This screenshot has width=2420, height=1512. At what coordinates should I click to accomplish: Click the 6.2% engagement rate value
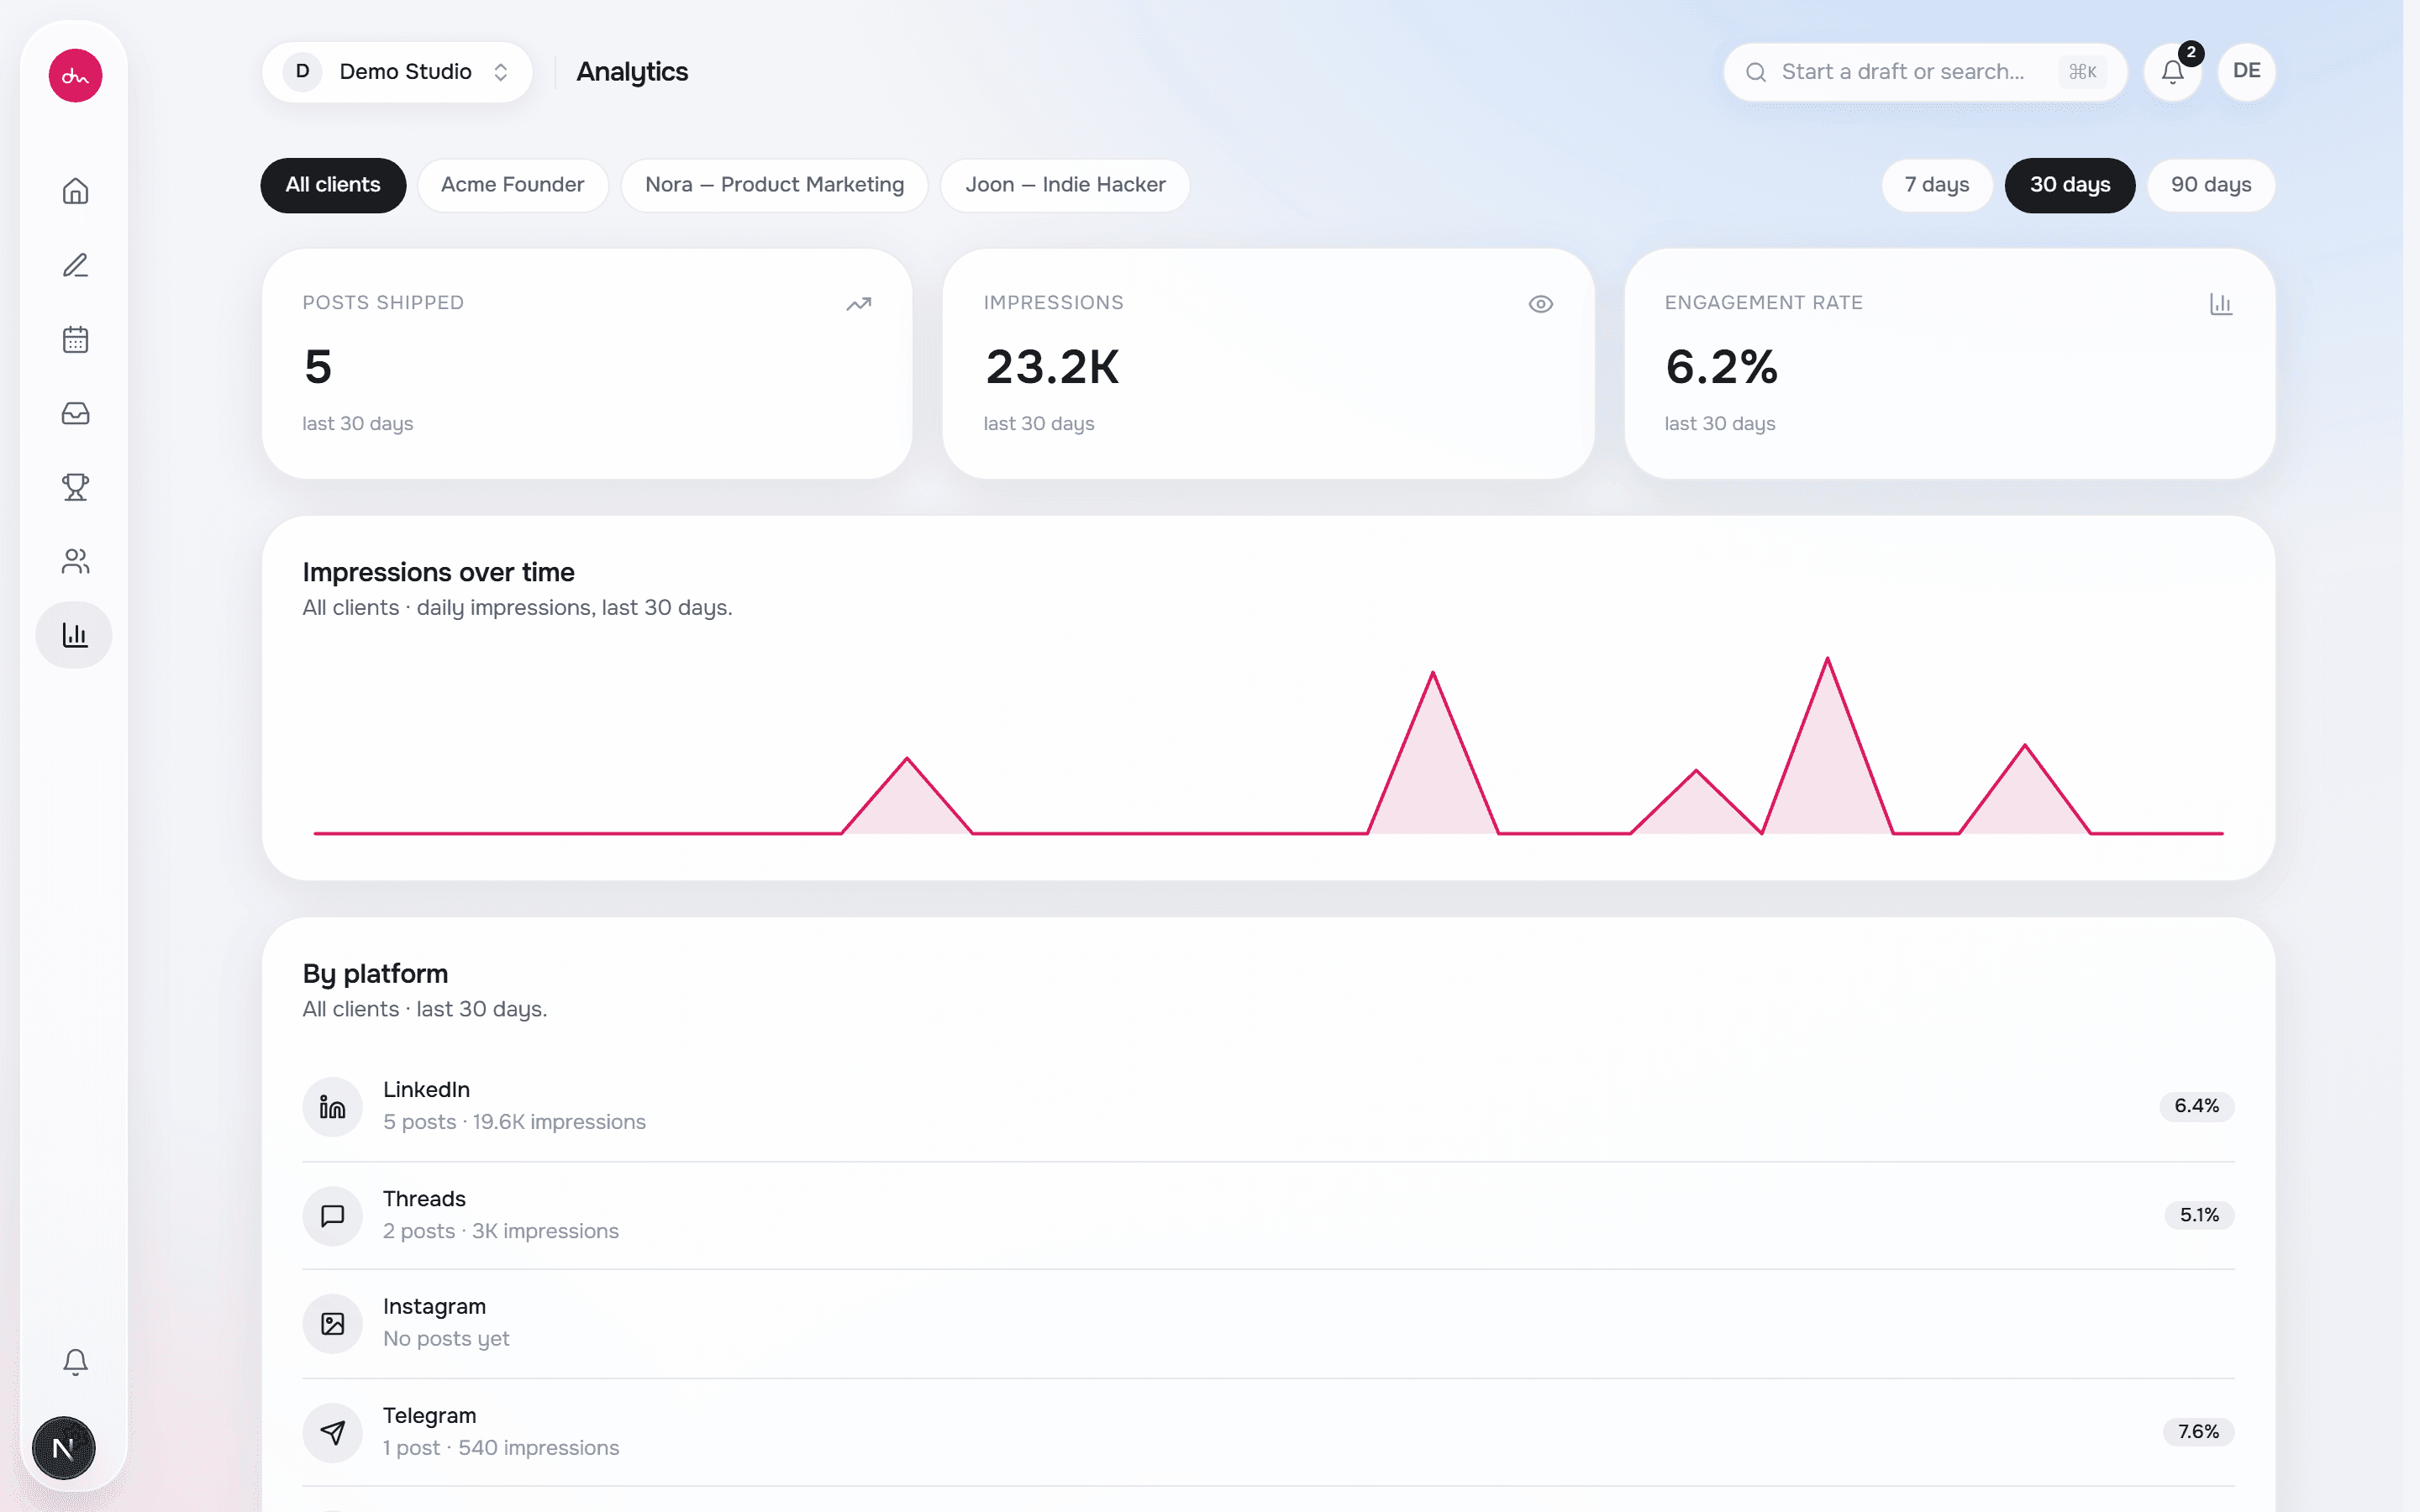(x=1721, y=367)
